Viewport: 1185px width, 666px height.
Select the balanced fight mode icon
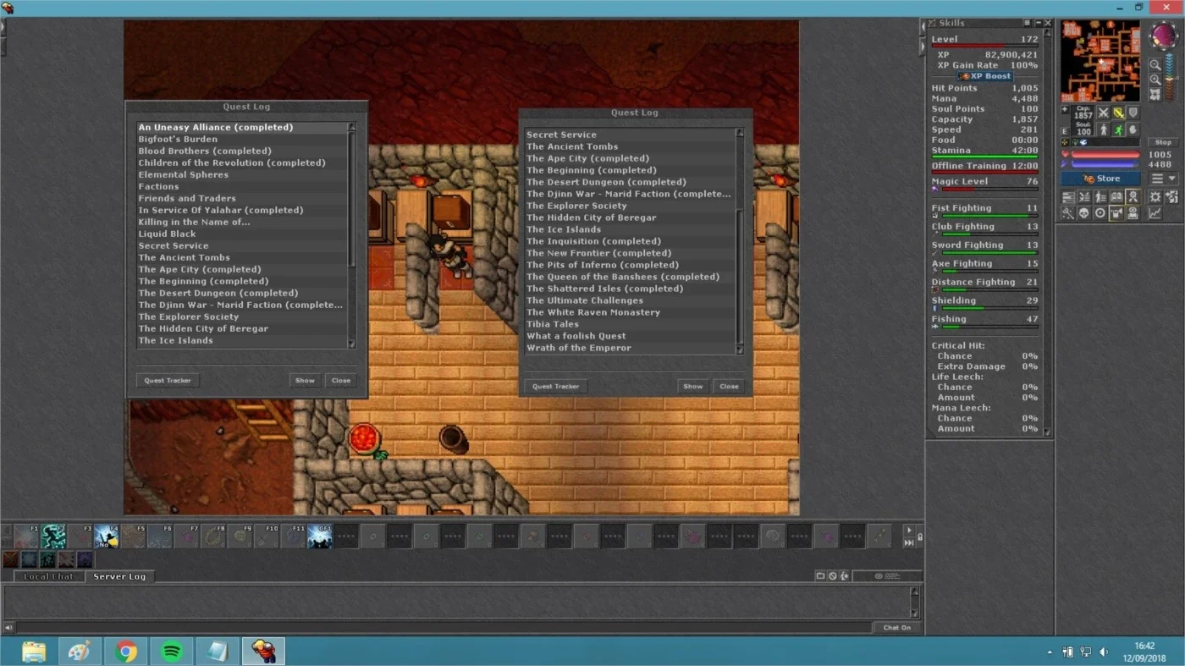[1117, 113]
